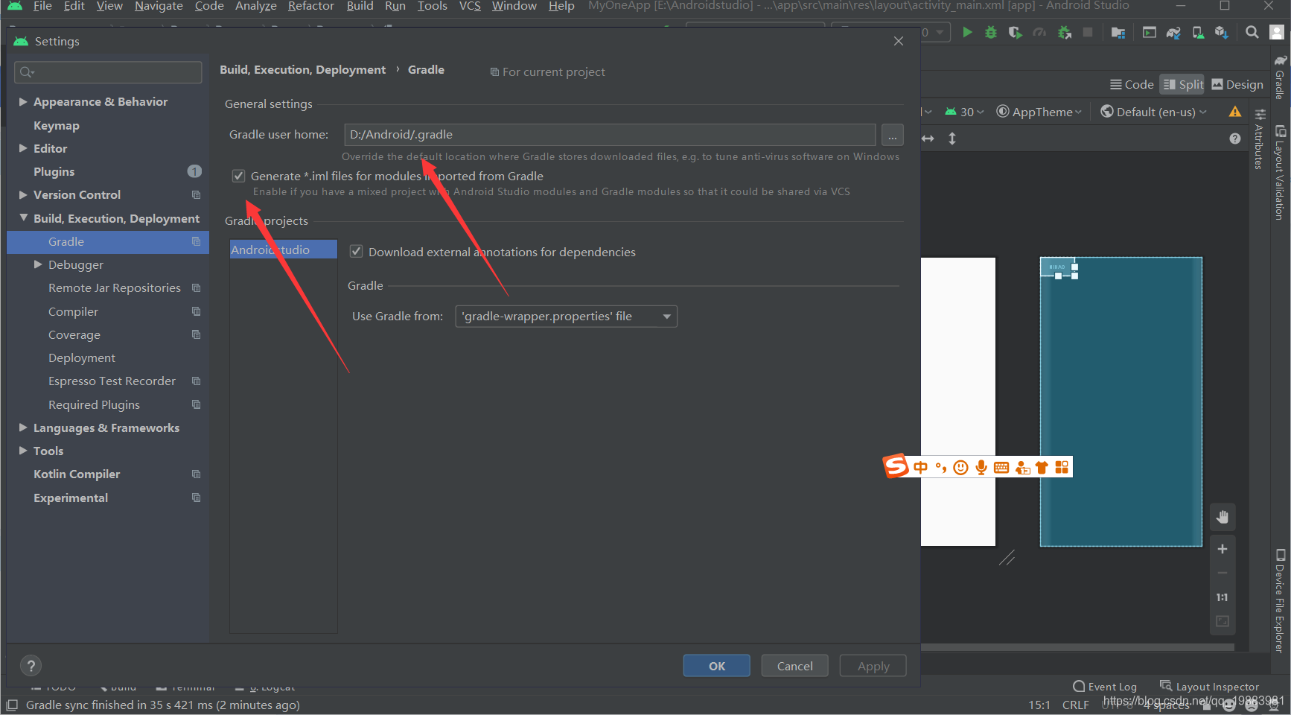Open the Navigate menu
The height and width of the screenshot is (715, 1291).
pyautogui.click(x=159, y=6)
